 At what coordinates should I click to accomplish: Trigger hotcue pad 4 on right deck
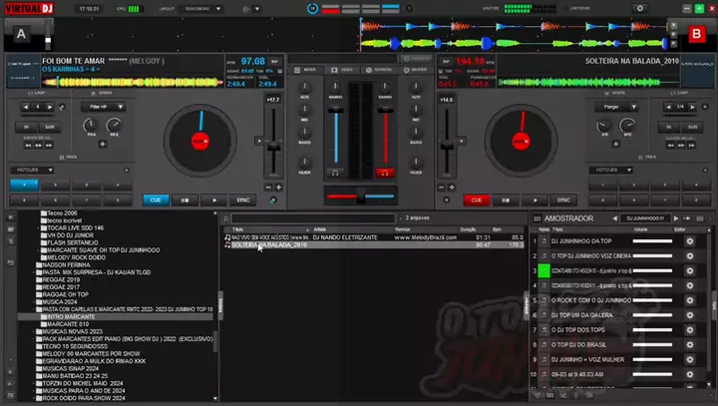click(696, 186)
